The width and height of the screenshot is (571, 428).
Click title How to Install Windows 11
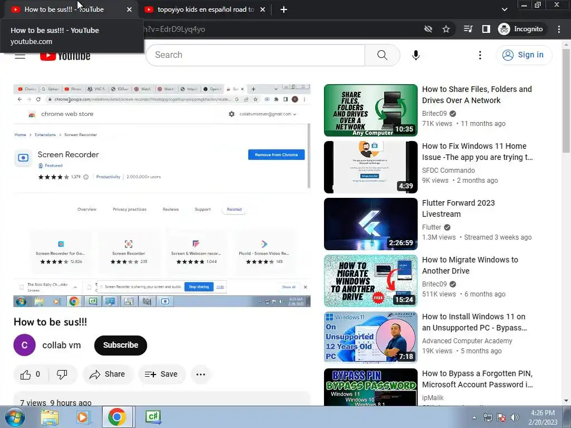tap(474, 322)
